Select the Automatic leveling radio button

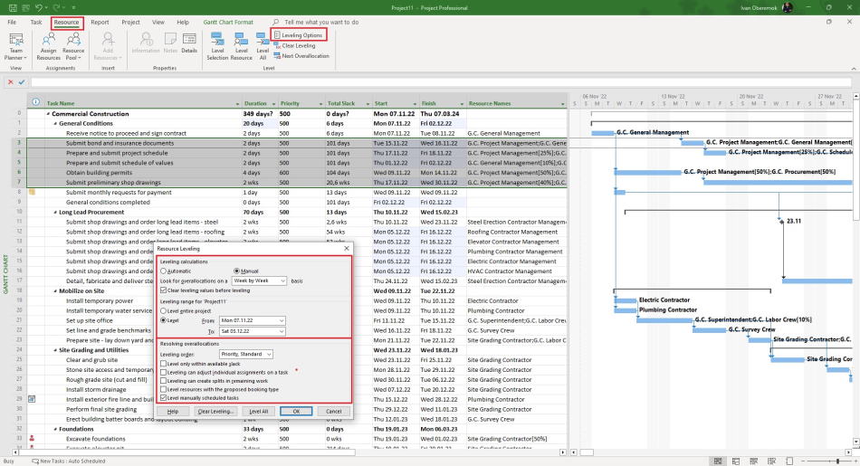(164, 271)
